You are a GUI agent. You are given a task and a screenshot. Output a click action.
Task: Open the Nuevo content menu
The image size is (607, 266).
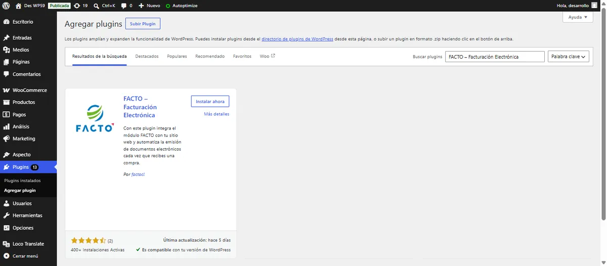tap(149, 6)
